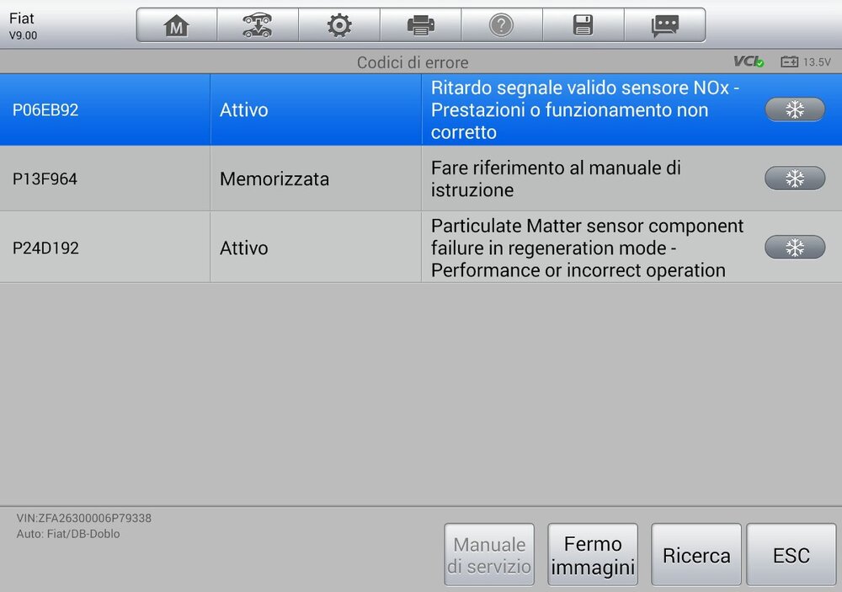This screenshot has width=842, height=592.
Task: Open the help question mark icon
Action: click(501, 26)
